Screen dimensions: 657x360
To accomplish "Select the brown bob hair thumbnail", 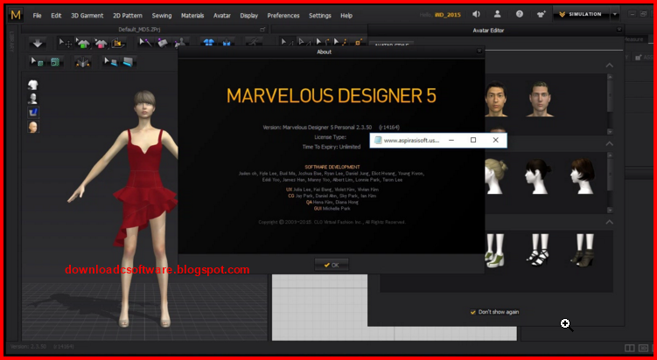I will [x=583, y=176].
